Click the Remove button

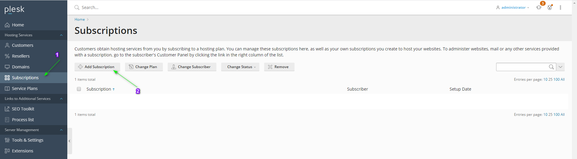(279, 67)
